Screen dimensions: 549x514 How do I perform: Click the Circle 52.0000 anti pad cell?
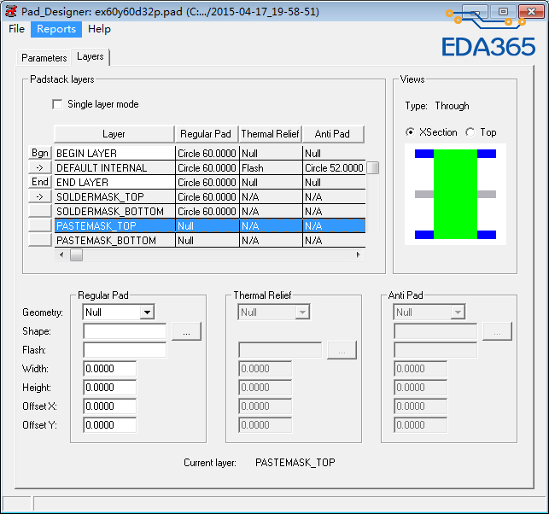(x=334, y=168)
